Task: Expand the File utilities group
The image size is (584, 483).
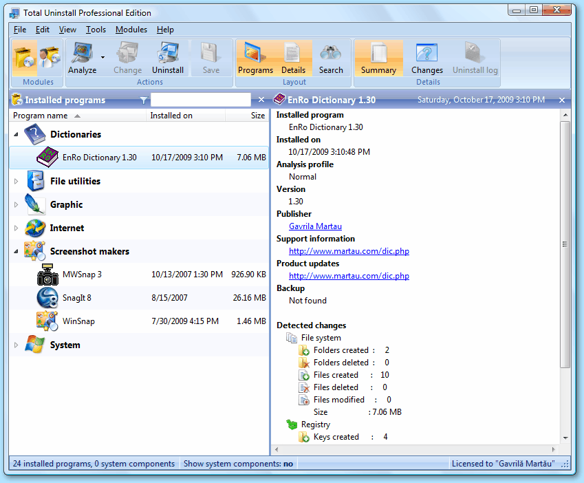Action: click(x=17, y=182)
